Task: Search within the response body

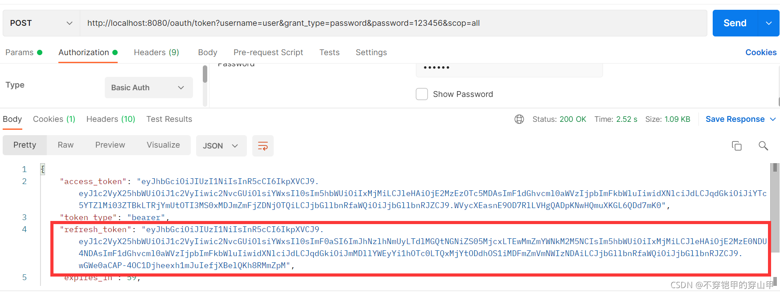Action: (x=763, y=146)
